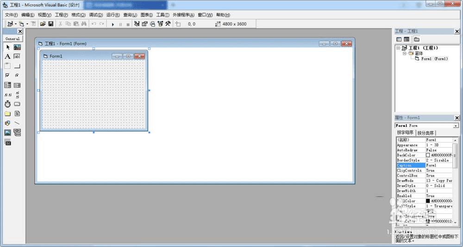Pick the Data control in toolbox
463x247 pixels.
click(x=17, y=133)
